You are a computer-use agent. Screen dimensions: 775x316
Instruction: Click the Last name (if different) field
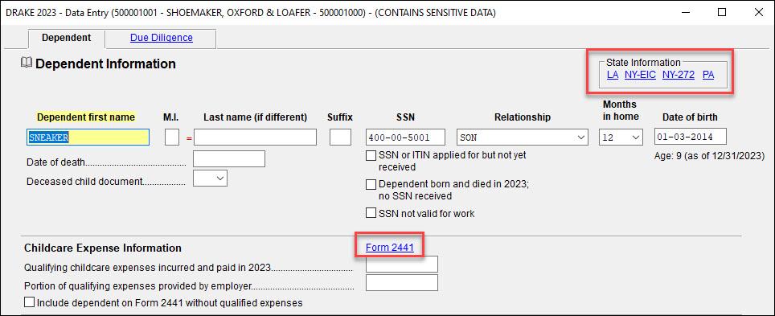[x=255, y=137]
